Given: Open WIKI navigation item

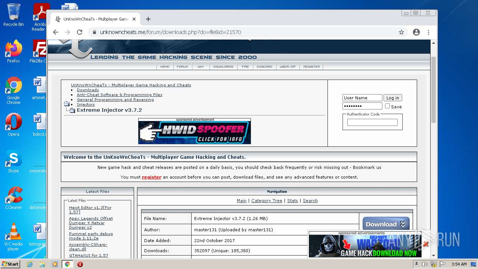Looking at the screenshot, I should (201, 67).
